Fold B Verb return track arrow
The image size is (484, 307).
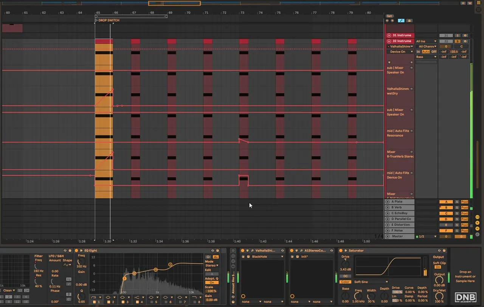(387, 207)
